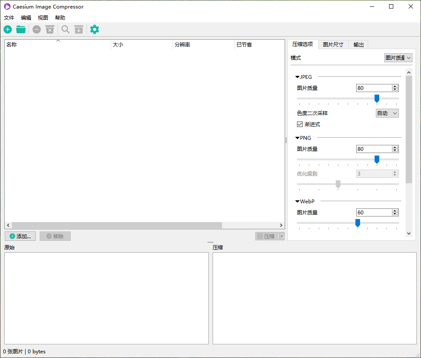Image resolution: width=421 pixels, height=358 pixels.
Task: Collapse the WebP section
Action: coord(297,202)
